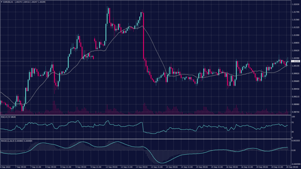Screen dimensions: 301x169
Task: Select the RSI(14) indicator label
Action: (x=4, y=117)
